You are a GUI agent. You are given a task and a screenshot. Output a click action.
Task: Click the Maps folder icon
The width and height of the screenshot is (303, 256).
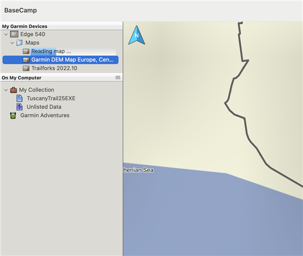[x=20, y=43]
